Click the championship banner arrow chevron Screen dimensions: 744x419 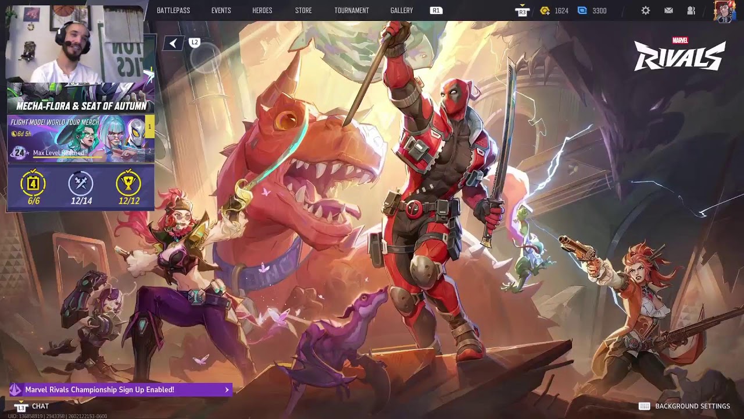coord(227,390)
